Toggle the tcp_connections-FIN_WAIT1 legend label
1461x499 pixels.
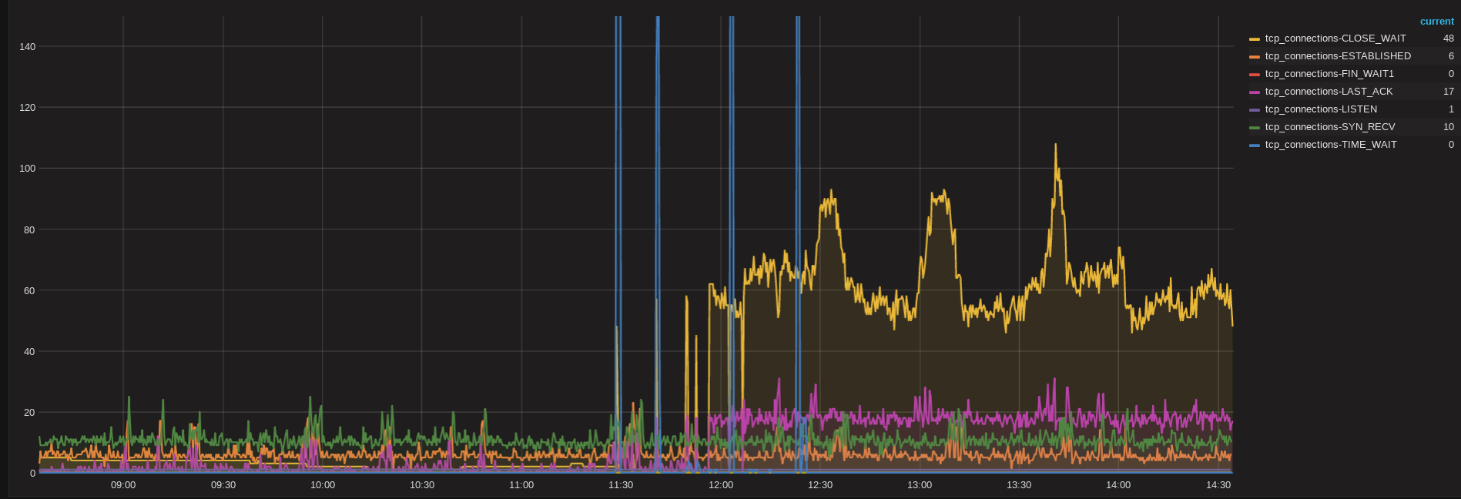click(x=1329, y=74)
